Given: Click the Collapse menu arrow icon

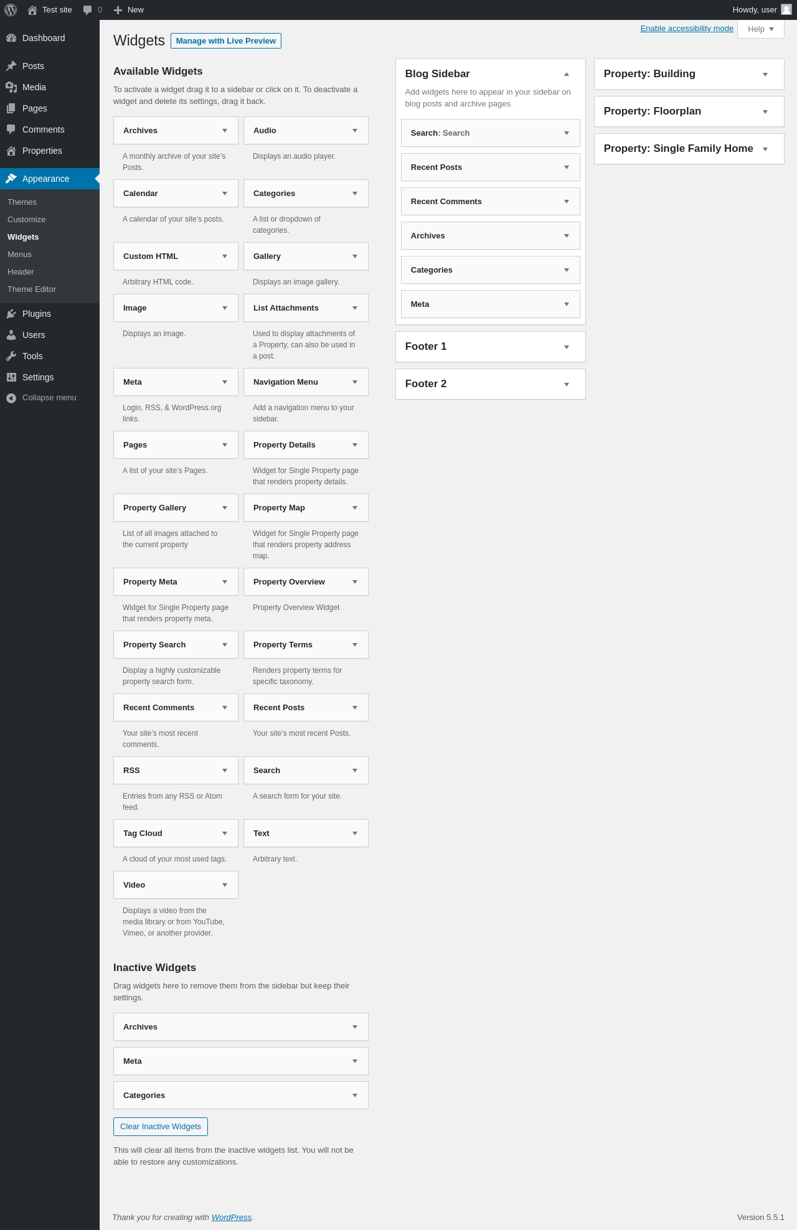Looking at the screenshot, I should click(x=11, y=398).
